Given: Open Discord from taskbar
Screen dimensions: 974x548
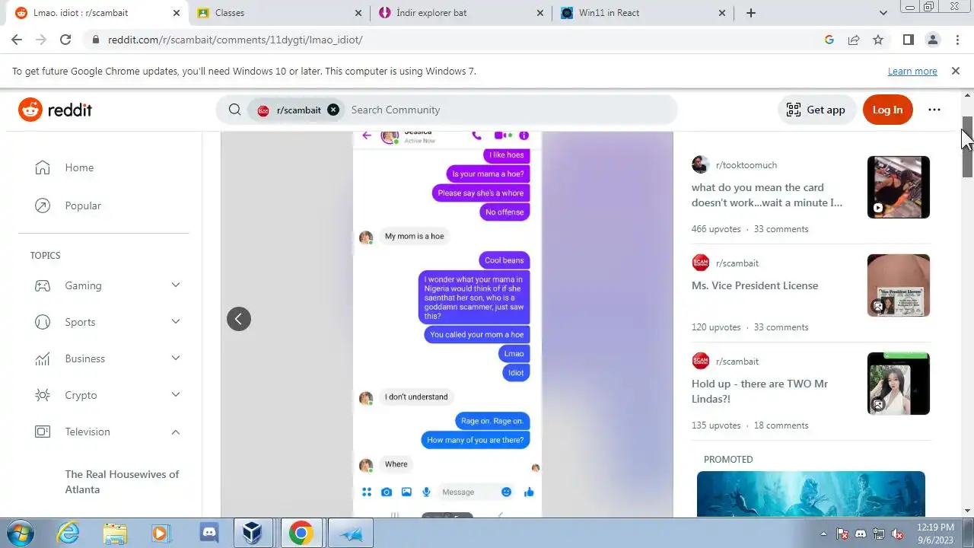Looking at the screenshot, I should point(208,533).
